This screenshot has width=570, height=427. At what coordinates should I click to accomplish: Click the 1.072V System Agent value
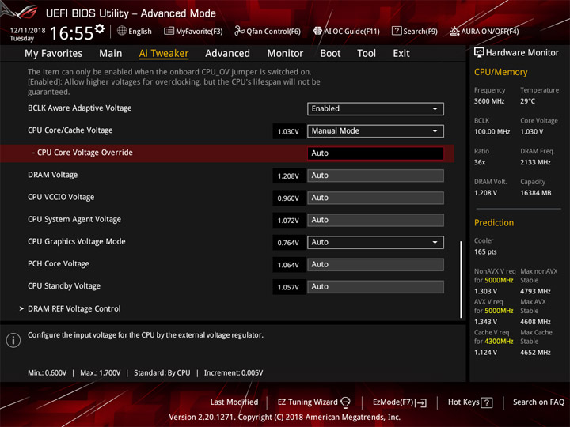tap(289, 221)
